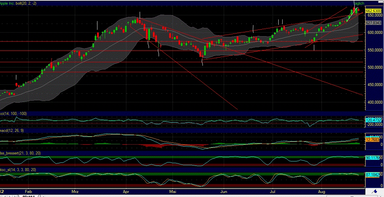384x197 pixels.
Task: Click the 627,8344 price label on the axis
Action: pos(373,23)
